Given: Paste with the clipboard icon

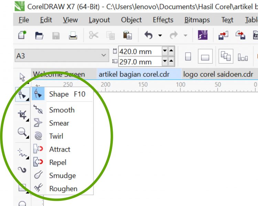Looking at the screenshot, I should pos(127,35).
